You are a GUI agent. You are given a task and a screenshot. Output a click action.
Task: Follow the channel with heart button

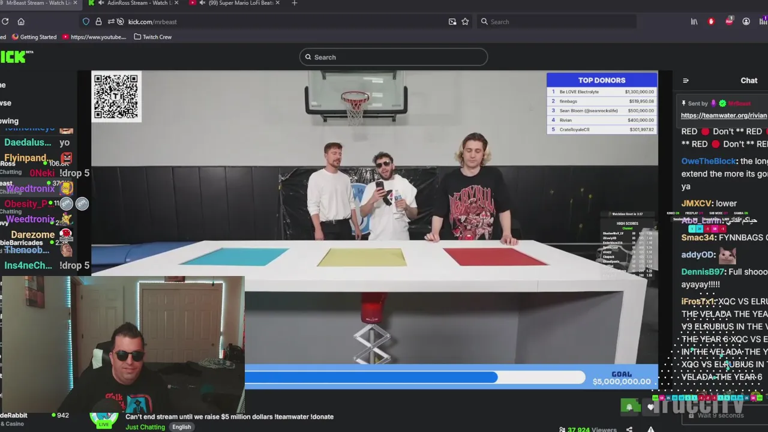tap(651, 407)
